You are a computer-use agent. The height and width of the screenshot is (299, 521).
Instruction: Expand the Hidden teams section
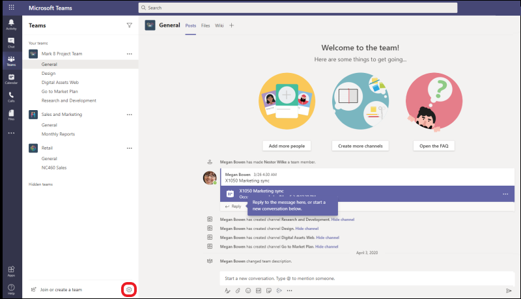[40, 184]
